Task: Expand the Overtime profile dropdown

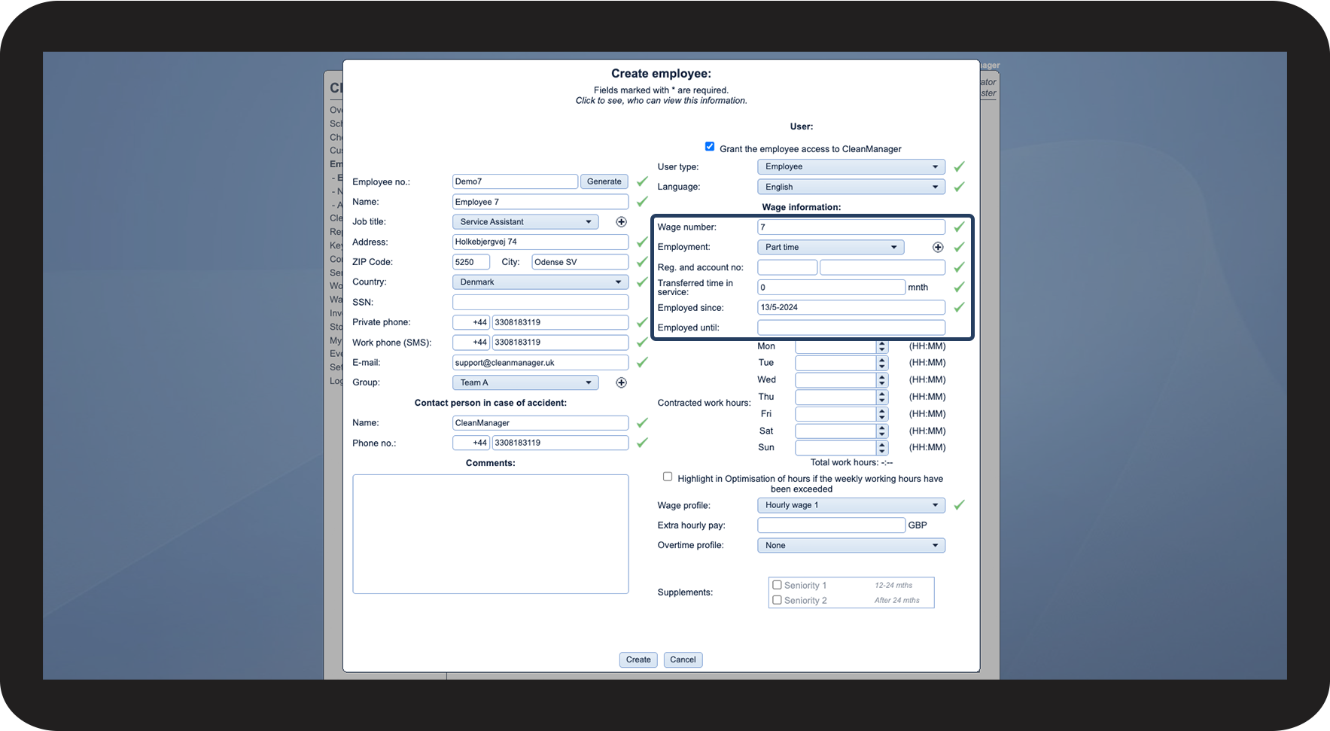Action: [851, 546]
